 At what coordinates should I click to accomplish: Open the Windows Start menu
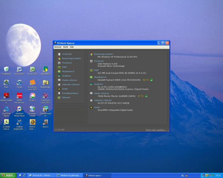click(x=8, y=175)
